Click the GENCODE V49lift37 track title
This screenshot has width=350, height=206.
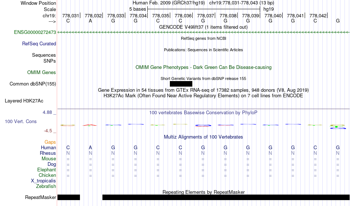pyautogui.click(x=203, y=27)
